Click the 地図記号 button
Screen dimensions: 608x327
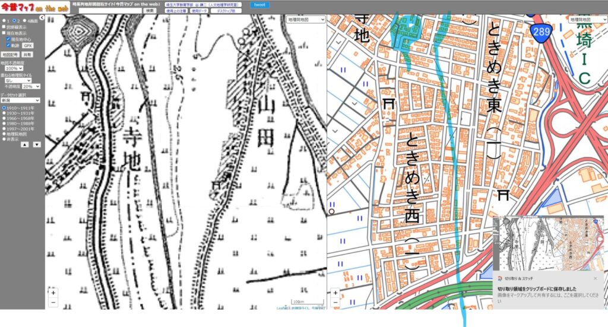pyautogui.click(x=11, y=55)
